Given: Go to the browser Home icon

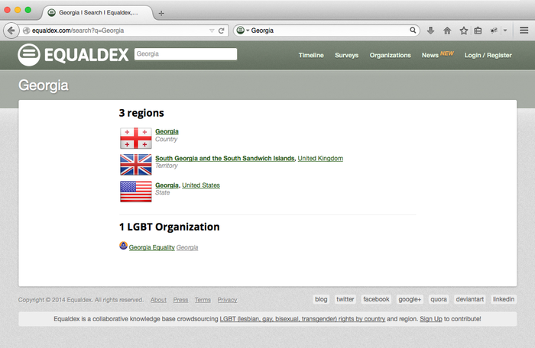Looking at the screenshot, I should pyautogui.click(x=447, y=31).
